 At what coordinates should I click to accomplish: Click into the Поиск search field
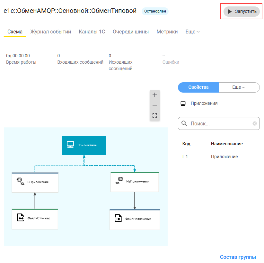point(220,123)
